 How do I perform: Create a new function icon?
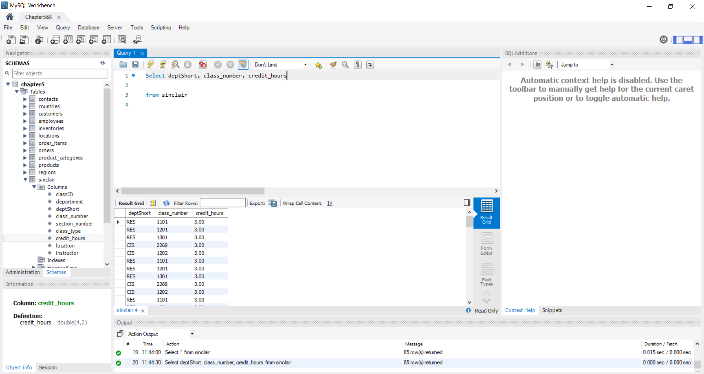(x=106, y=40)
